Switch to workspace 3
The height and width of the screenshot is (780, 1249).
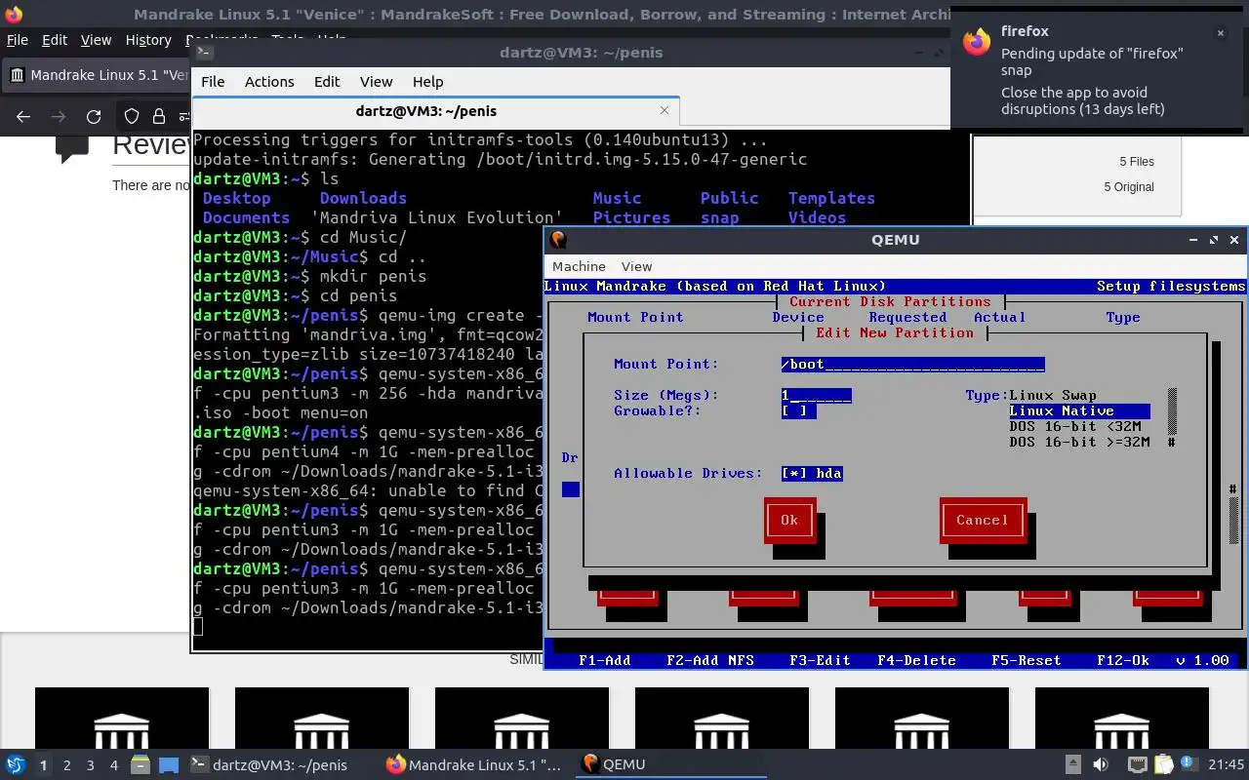point(90,765)
